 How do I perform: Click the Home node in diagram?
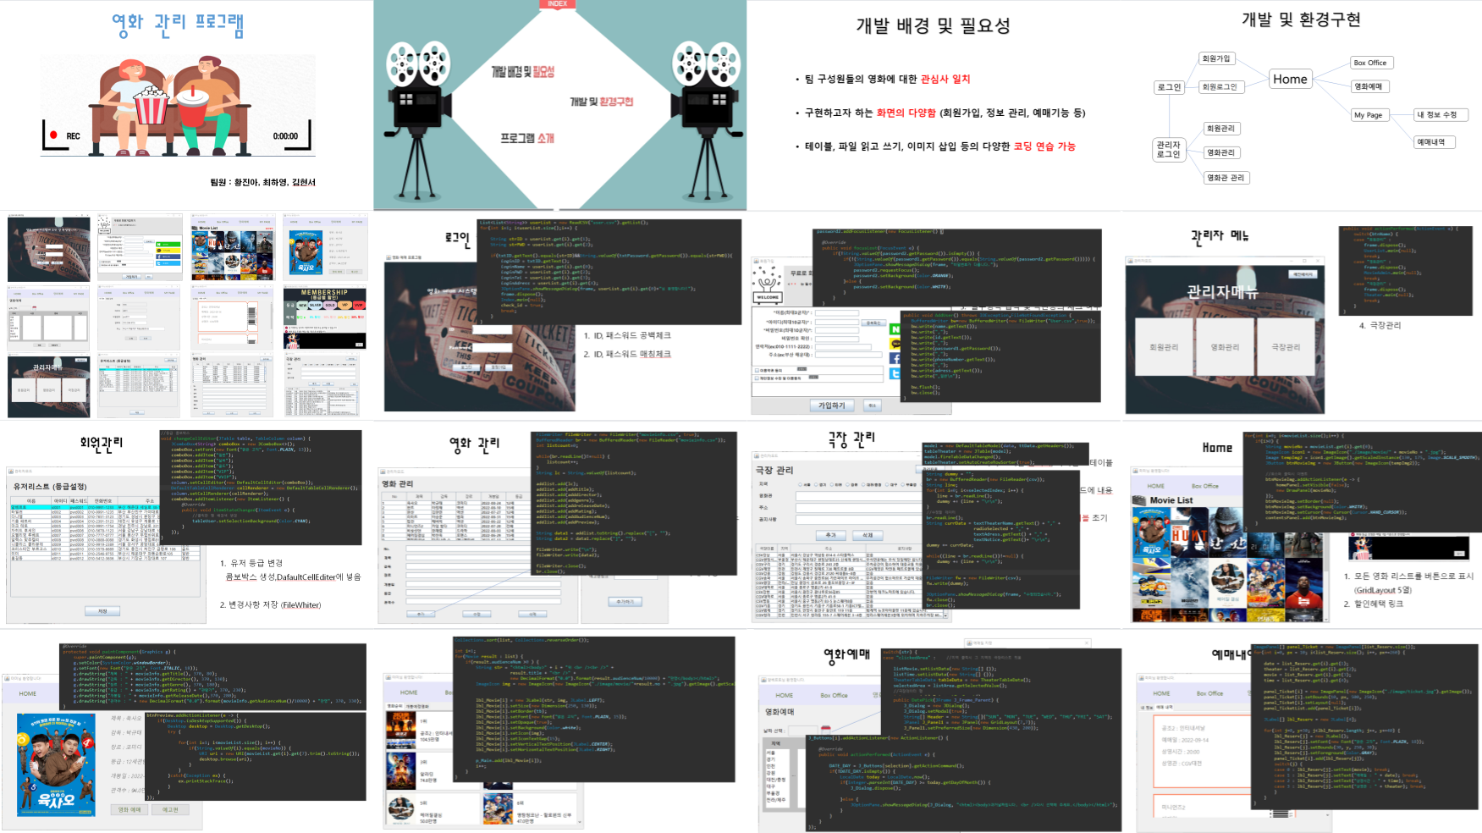click(1290, 79)
